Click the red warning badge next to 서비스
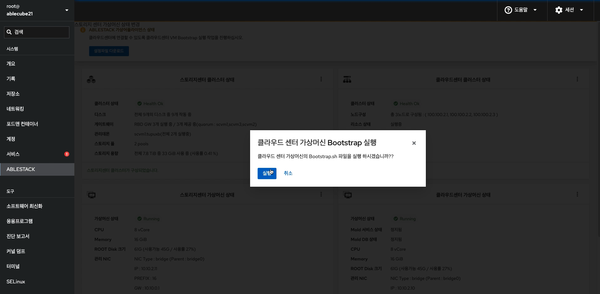 pos(67,154)
